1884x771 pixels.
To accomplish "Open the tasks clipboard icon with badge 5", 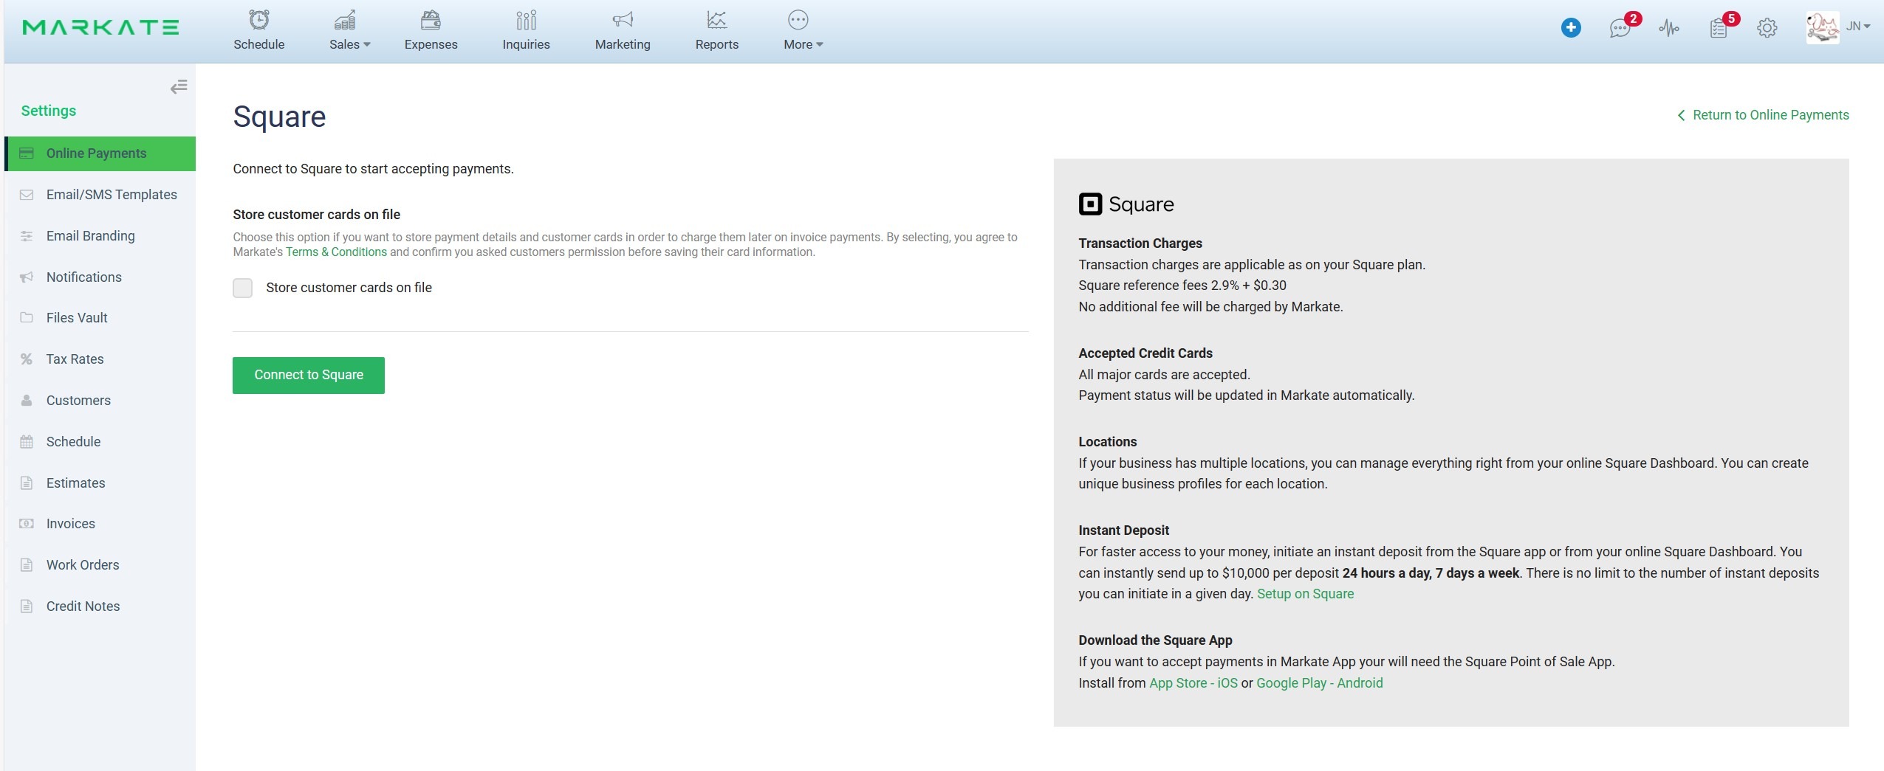I will pos(1718,29).
